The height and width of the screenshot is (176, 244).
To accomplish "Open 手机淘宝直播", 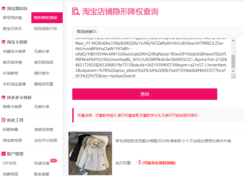I will [x=14, y=84].
